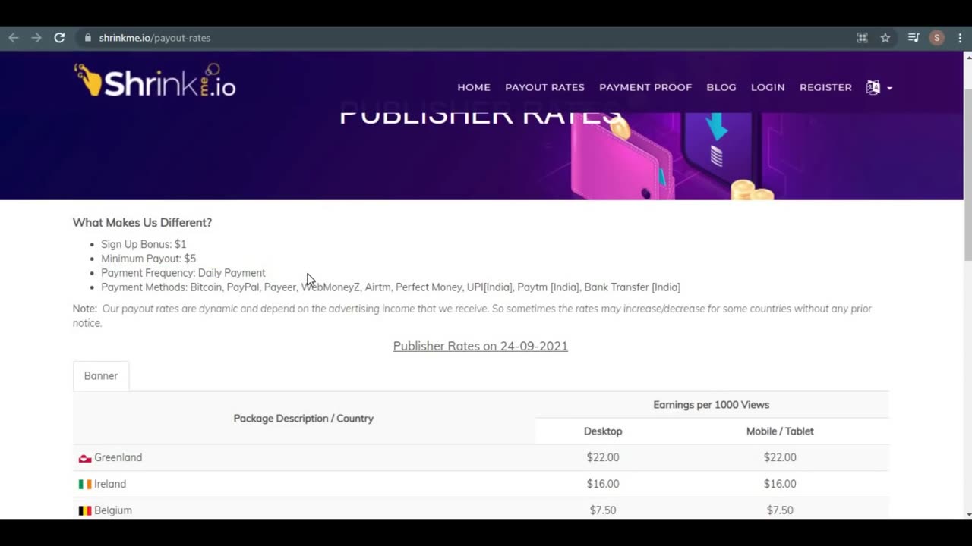Open the media control playlist icon
Viewport: 972px width, 546px height.
(914, 38)
